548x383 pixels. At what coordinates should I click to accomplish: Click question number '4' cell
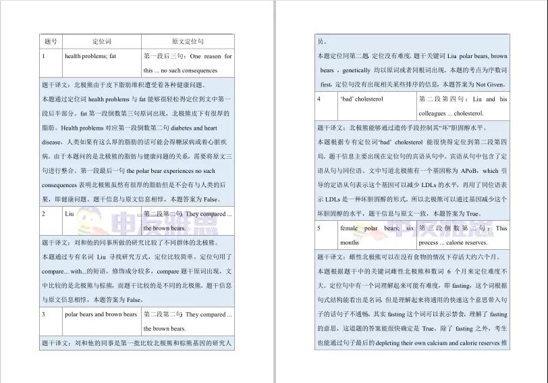click(326, 106)
